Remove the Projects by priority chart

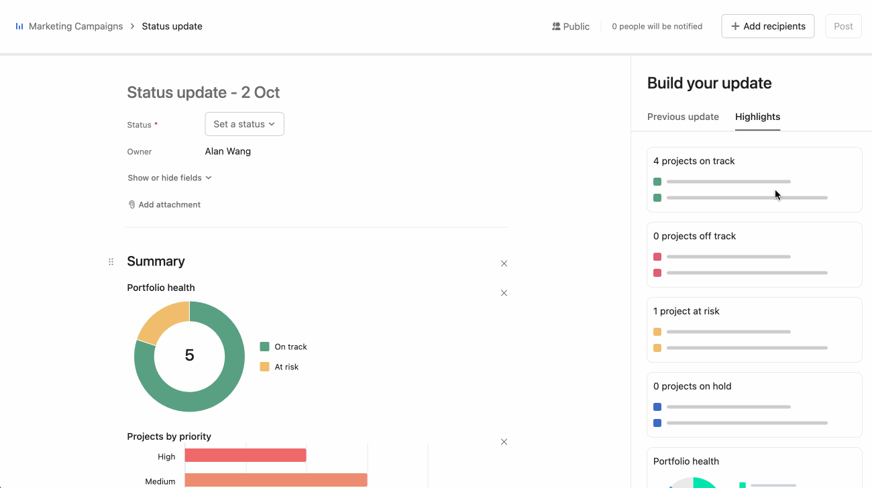point(504,442)
